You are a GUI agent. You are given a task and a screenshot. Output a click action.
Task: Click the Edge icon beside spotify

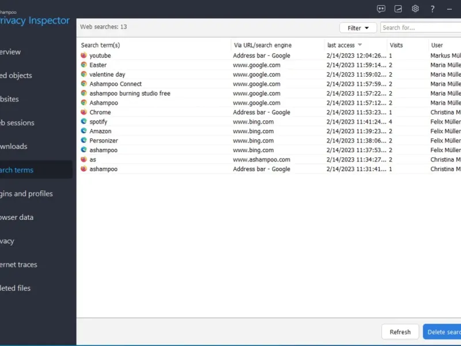[x=84, y=121]
